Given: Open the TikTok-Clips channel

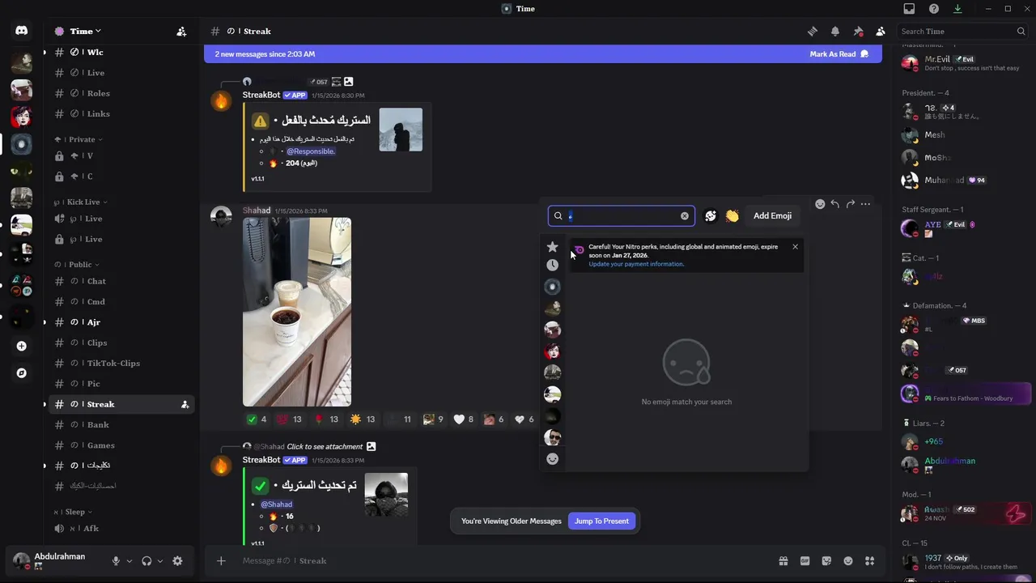Looking at the screenshot, I should [121, 364].
